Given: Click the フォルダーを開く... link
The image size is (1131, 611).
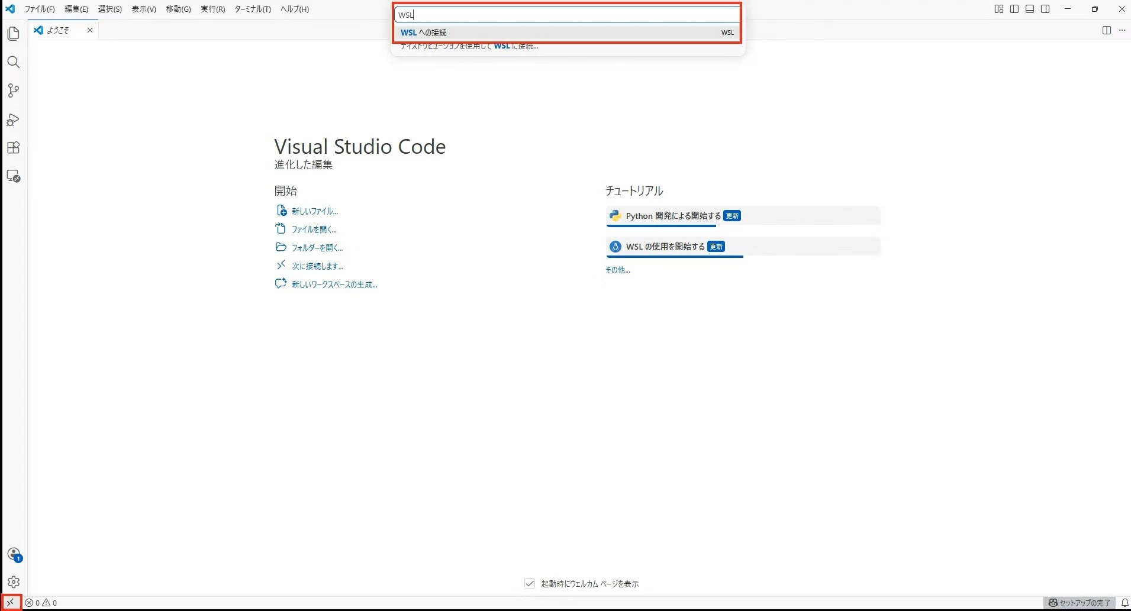Looking at the screenshot, I should [x=317, y=248].
